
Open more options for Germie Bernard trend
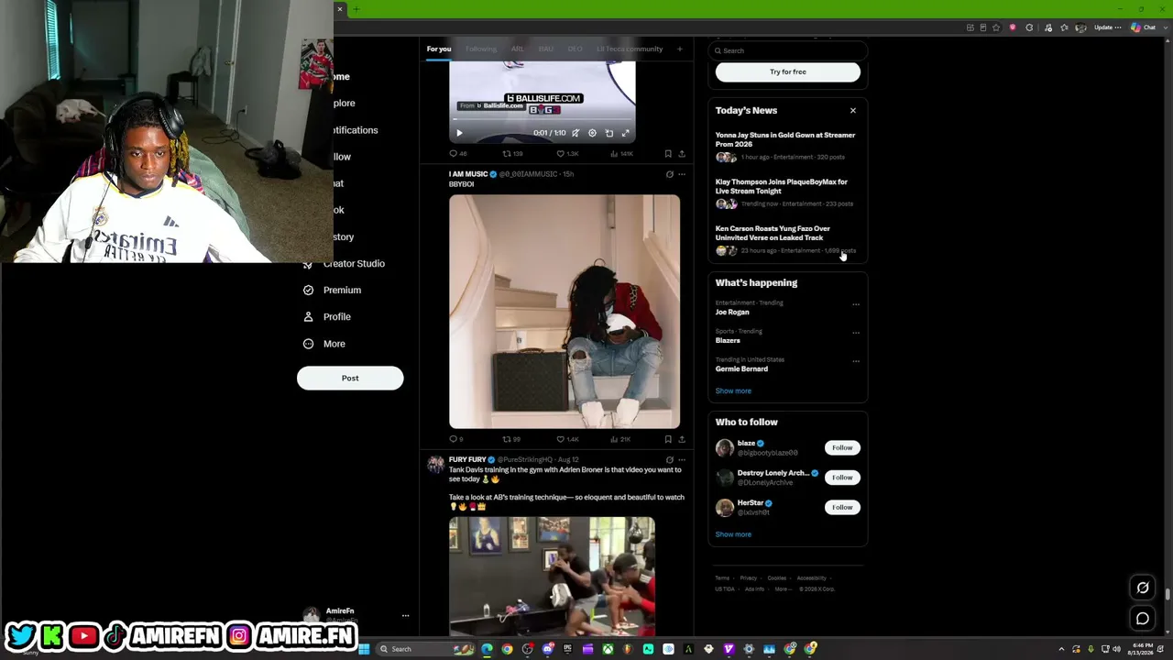coord(856,360)
